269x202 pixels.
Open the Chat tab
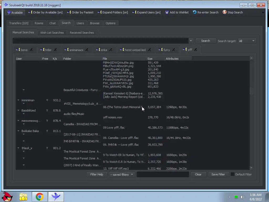click(53, 23)
